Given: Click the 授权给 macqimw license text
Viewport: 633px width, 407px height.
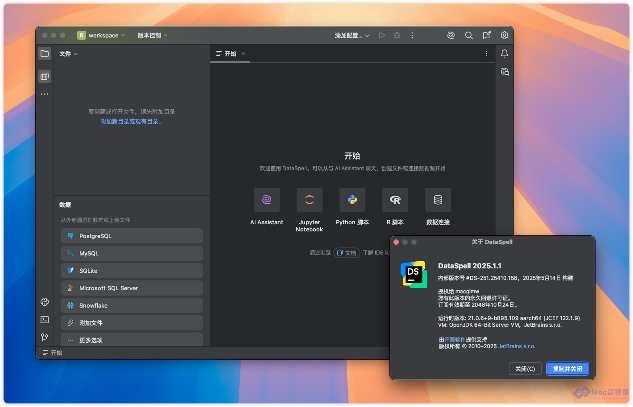Looking at the screenshot, I should pos(459,292).
